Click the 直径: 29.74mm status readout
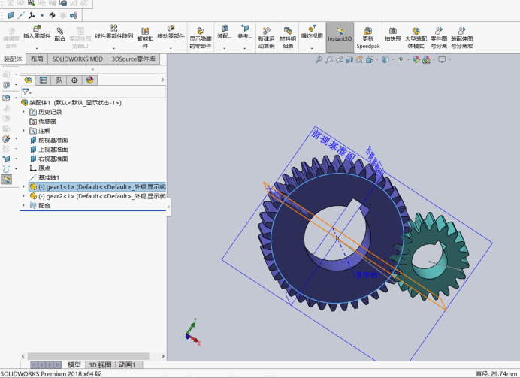 click(x=497, y=373)
